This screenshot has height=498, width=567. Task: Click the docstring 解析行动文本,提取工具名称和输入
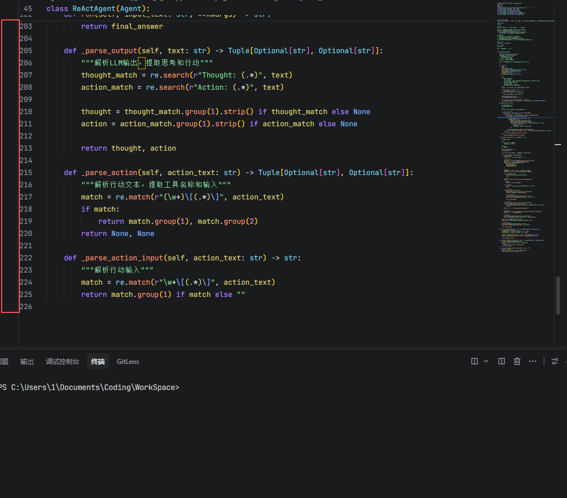click(156, 185)
